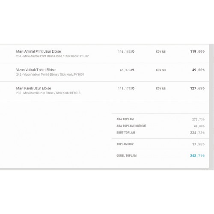Click stock code line PY1001
This screenshot has width=214, height=214.
(x=50, y=74)
